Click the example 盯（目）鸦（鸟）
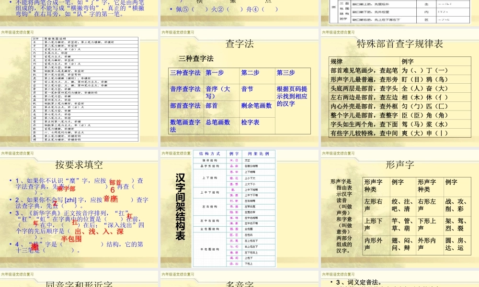The width and height of the screenshot is (479, 287). point(424,79)
